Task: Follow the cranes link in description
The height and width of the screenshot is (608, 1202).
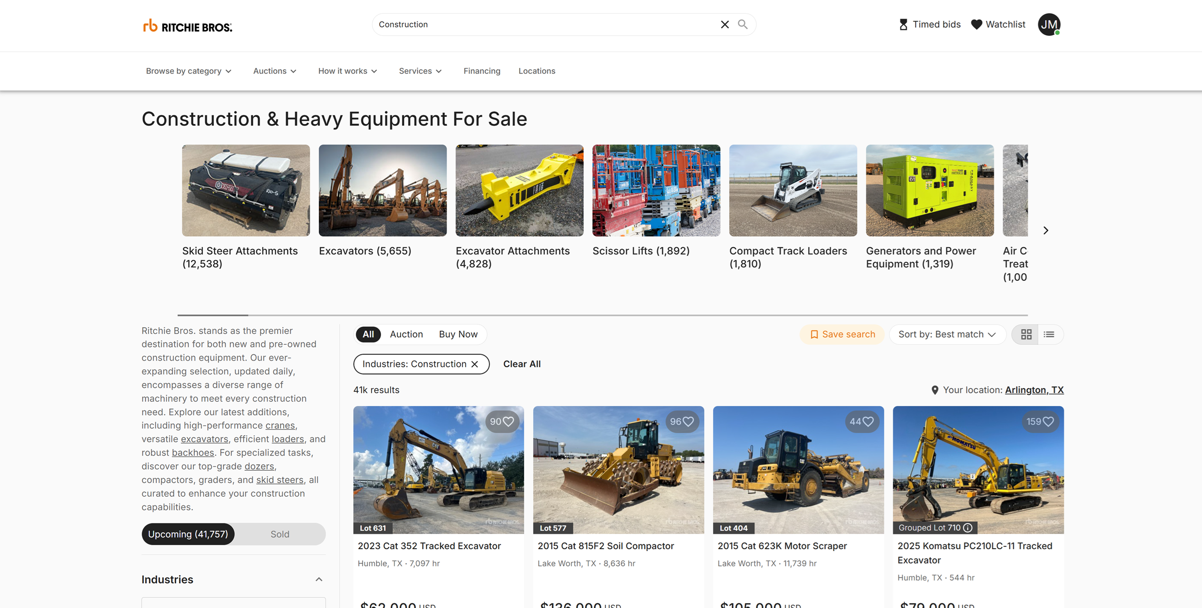Action: point(280,426)
